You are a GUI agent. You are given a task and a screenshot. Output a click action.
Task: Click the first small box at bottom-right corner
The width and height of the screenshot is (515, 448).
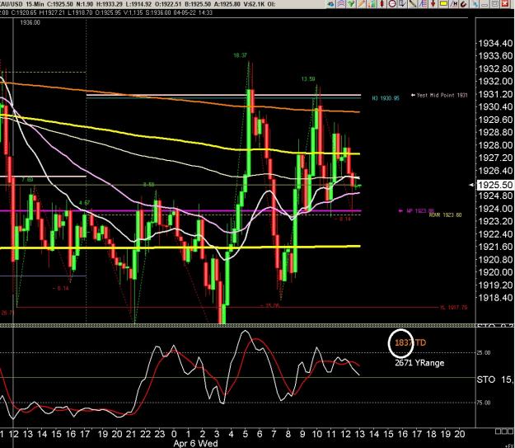coord(497,431)
